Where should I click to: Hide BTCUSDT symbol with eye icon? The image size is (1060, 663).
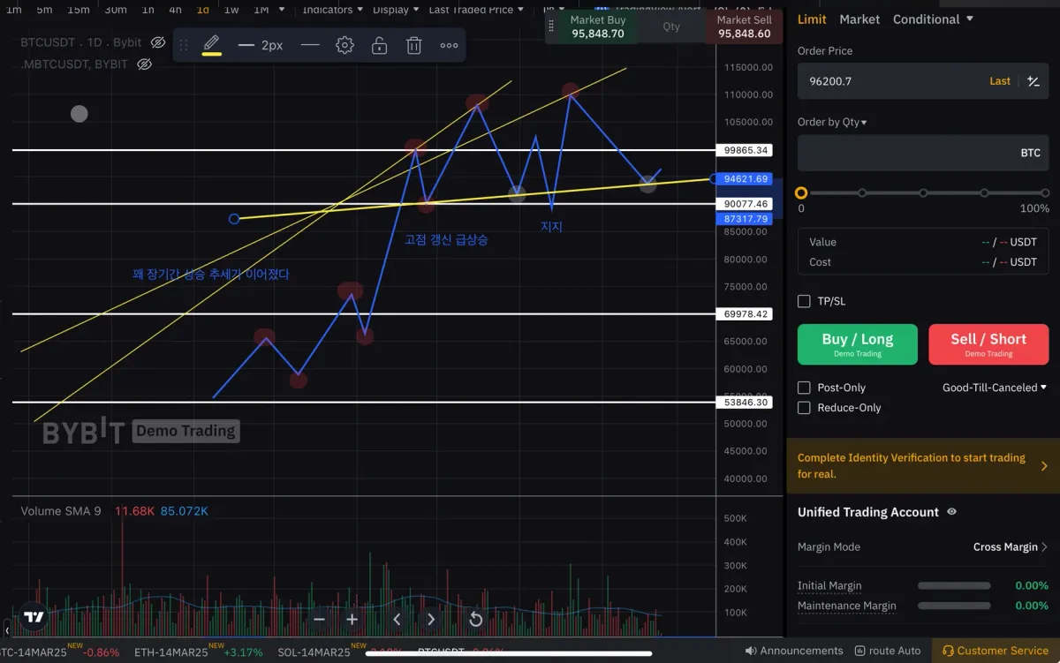coord(158,42)
